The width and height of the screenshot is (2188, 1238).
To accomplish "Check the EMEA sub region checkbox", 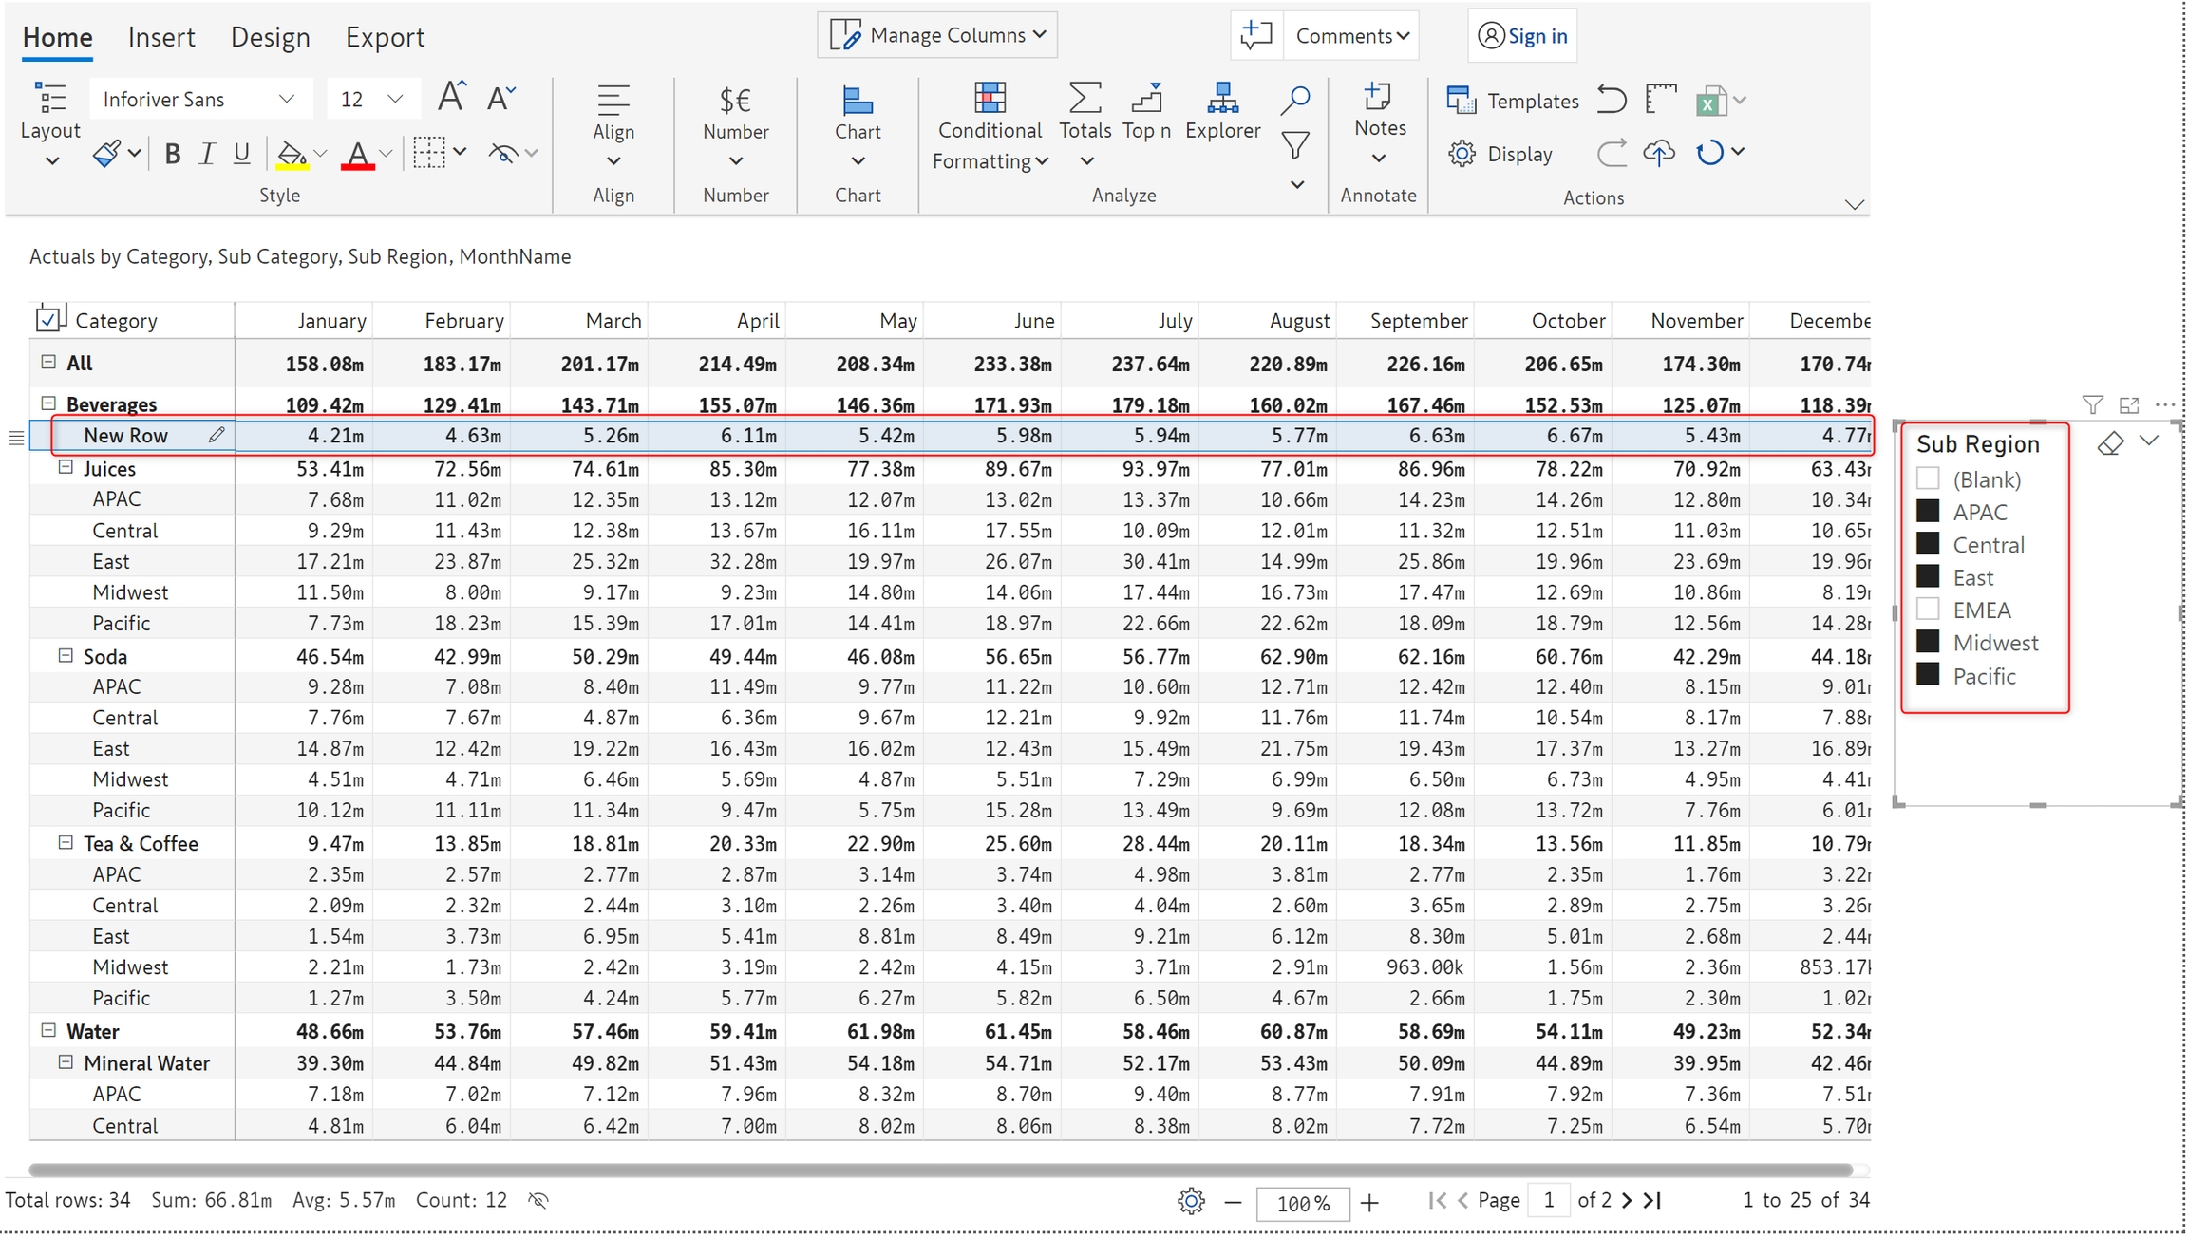I will (x=1928, y=610).
